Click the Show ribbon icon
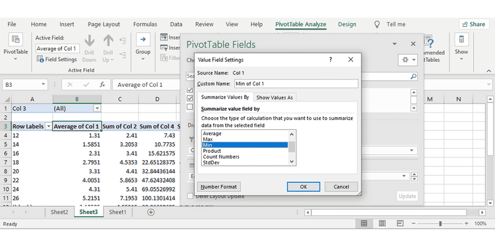This screenshot has width=495, height=247. tap(461, 40)
